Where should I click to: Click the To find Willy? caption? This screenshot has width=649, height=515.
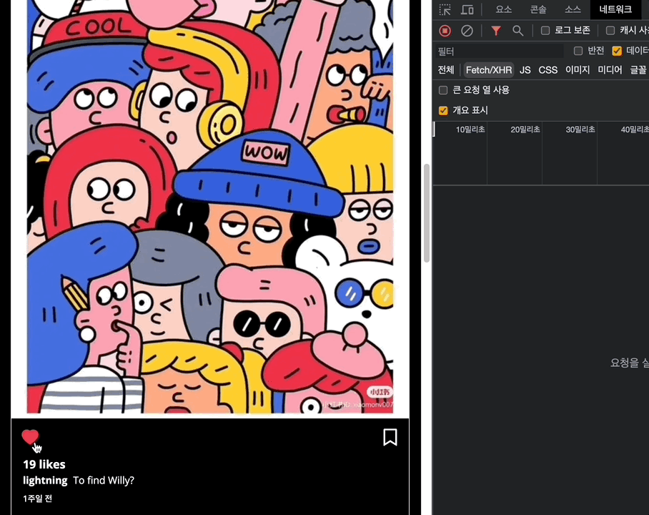[x=104, y=481]
